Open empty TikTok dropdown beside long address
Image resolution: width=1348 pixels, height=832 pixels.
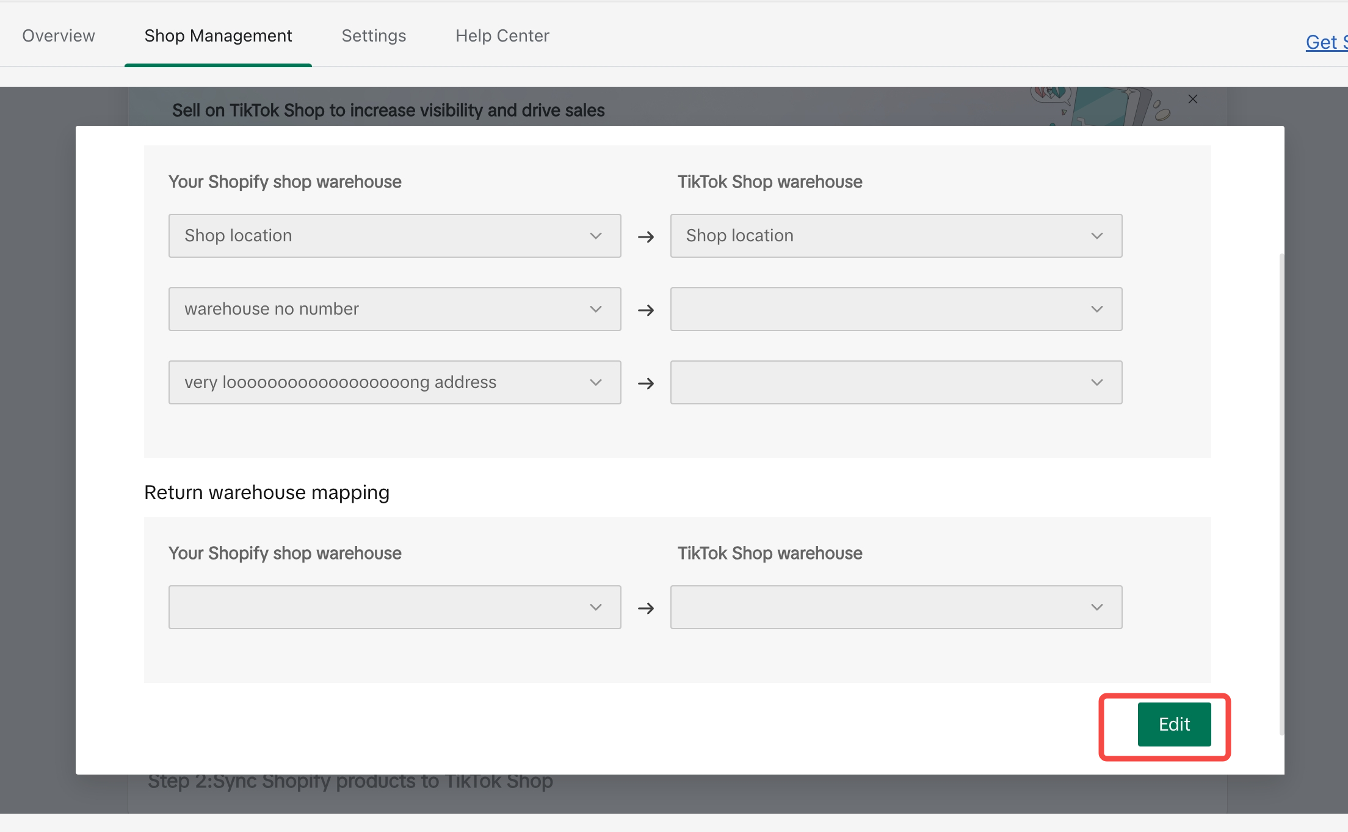click(896, 382)
